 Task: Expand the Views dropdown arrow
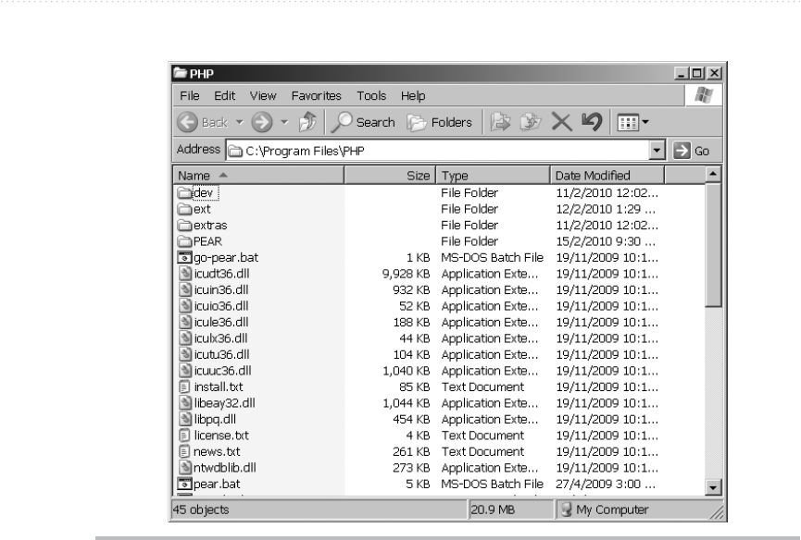[x=645, y=122]
